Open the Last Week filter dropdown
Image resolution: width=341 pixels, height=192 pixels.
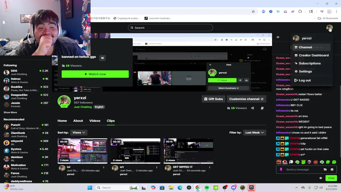254,133
